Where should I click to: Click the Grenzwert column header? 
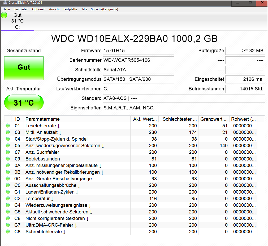click(x=214, y=119)
